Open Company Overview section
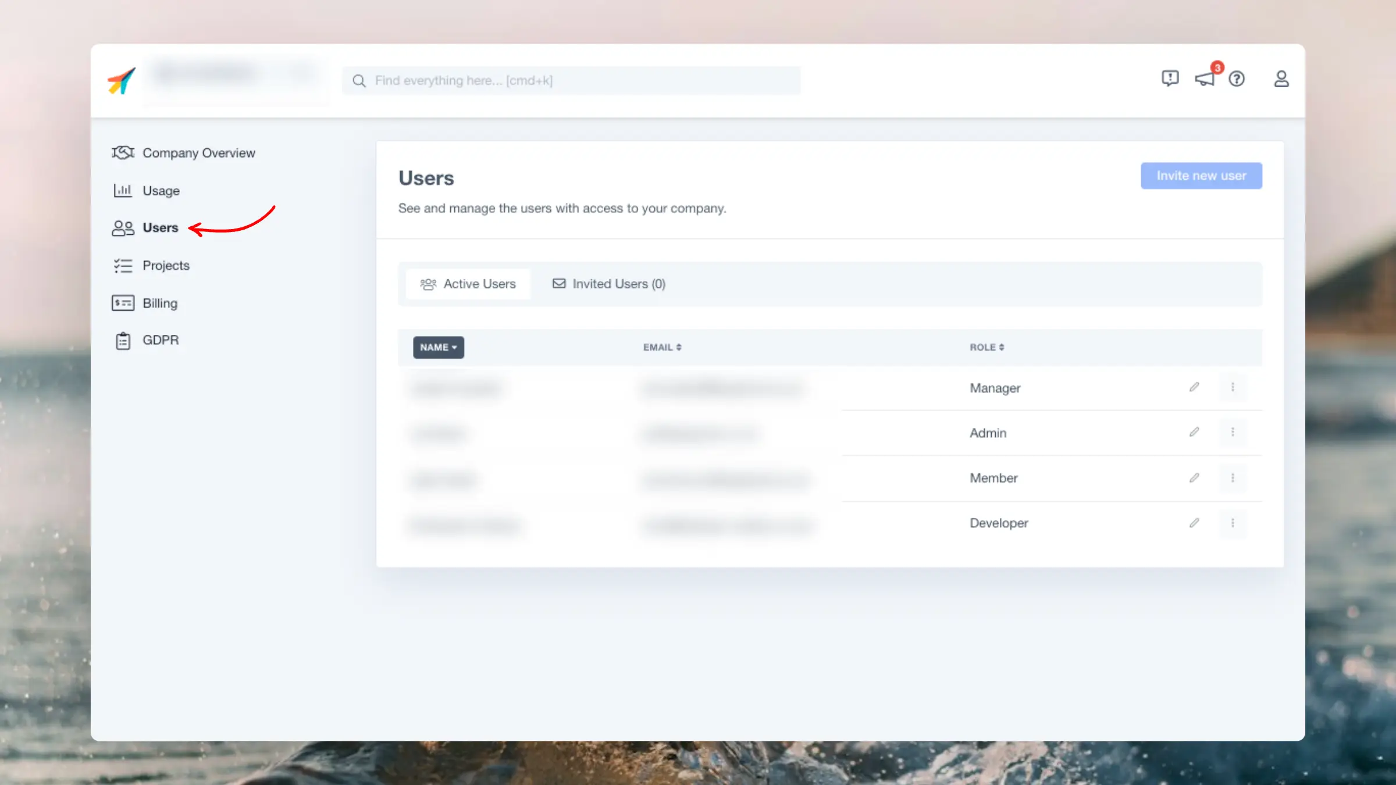1396x785 pixels. tap(198, 152)
